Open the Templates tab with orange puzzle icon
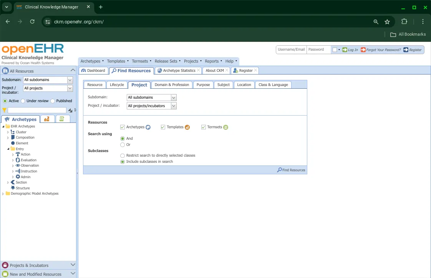431x278 pixels. tap(46, 119)
